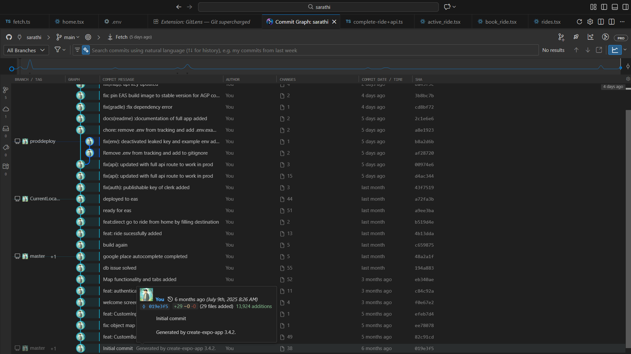
Task: Open the stashes inbox icon
Action: pyautogui.click(x=6, y=128)
